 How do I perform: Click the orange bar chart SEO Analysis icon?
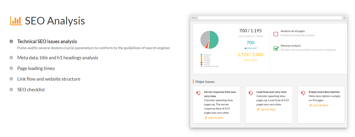click(16, 21)
